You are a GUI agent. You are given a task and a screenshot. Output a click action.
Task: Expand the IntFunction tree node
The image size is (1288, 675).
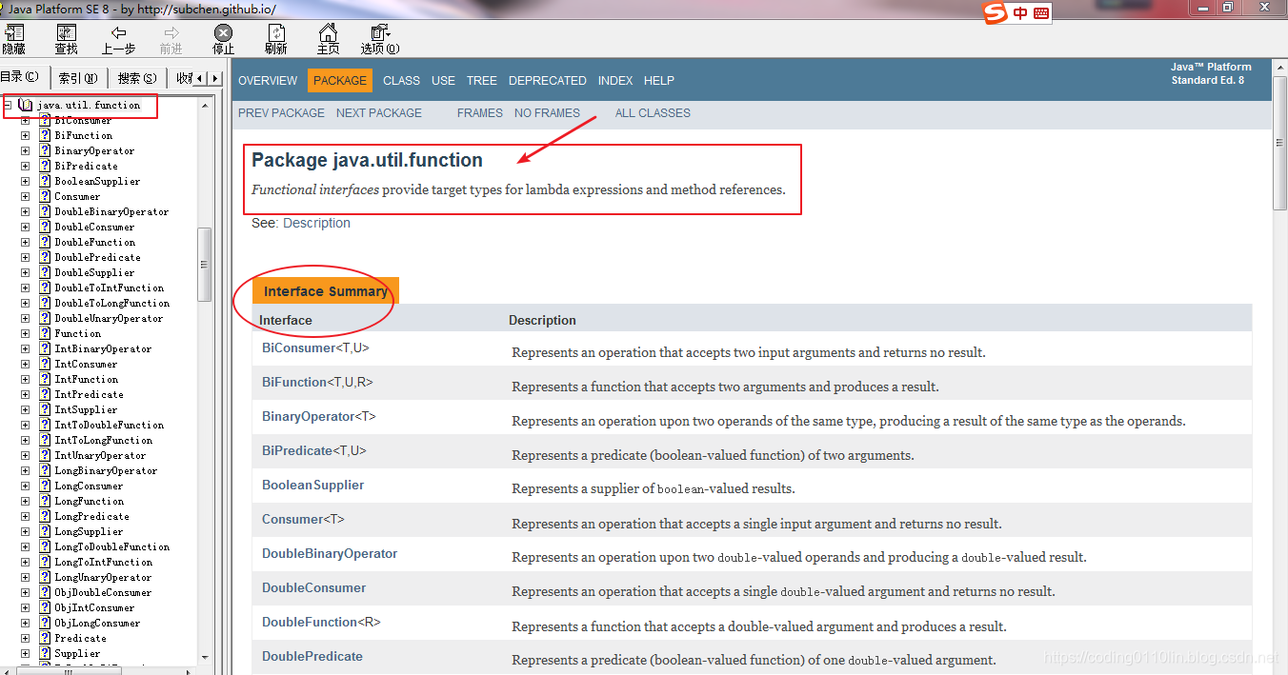pyautogui.click(x=26, y=379)
